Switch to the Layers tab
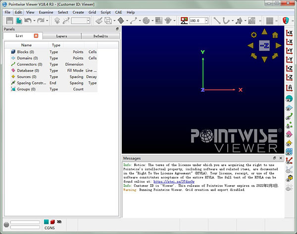The image size is (297, 234). point(61,36)
